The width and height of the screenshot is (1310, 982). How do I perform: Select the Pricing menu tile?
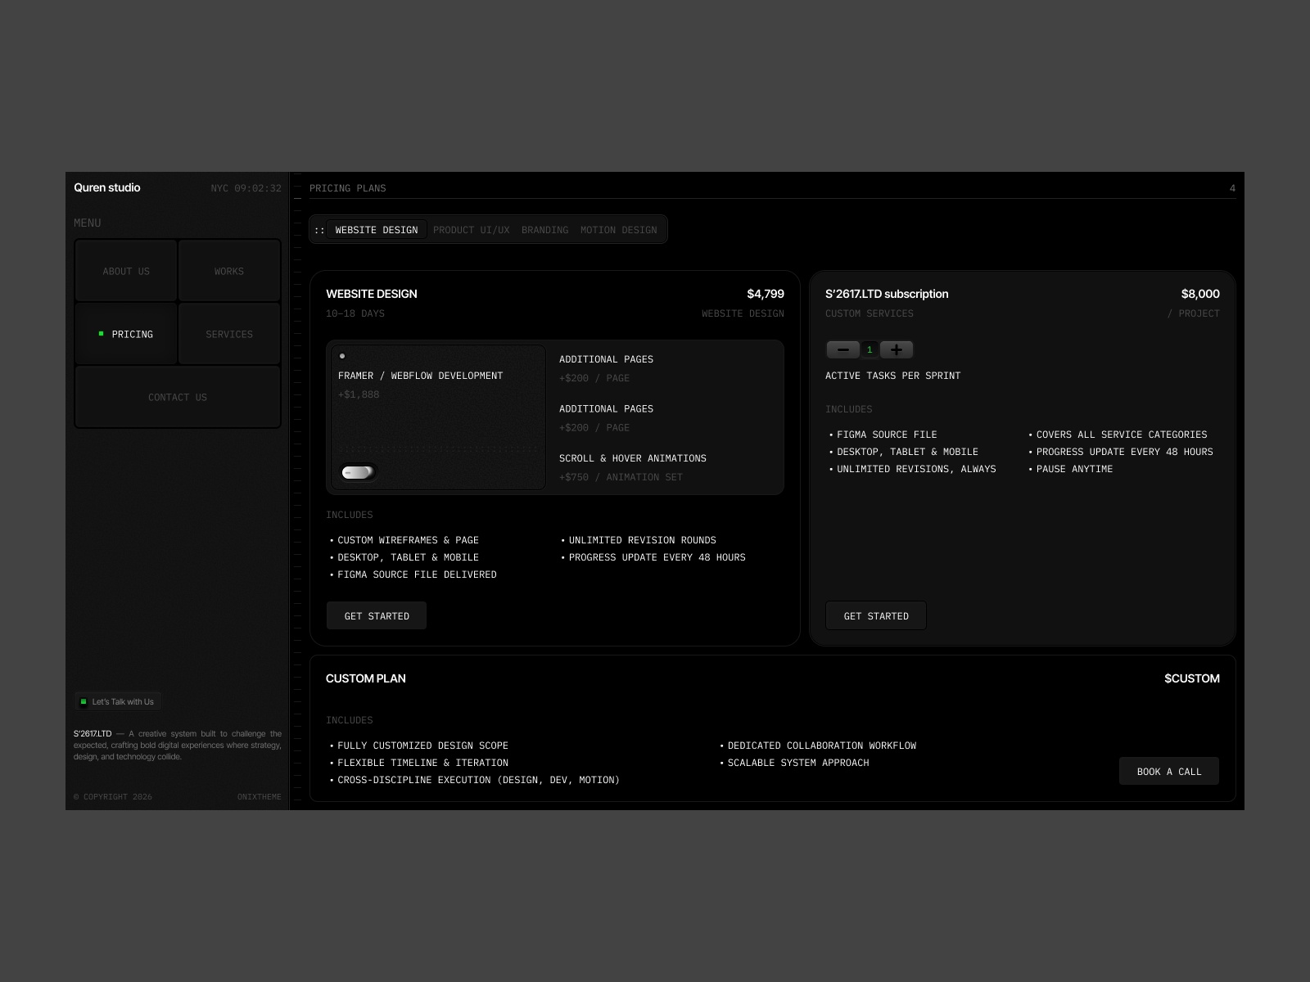click(x=126, y=334)
